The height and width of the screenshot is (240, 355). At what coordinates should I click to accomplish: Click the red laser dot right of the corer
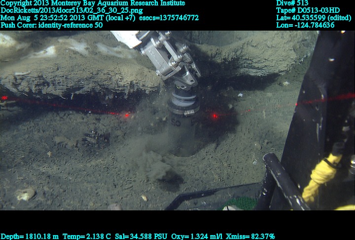[x=214, y=116]
